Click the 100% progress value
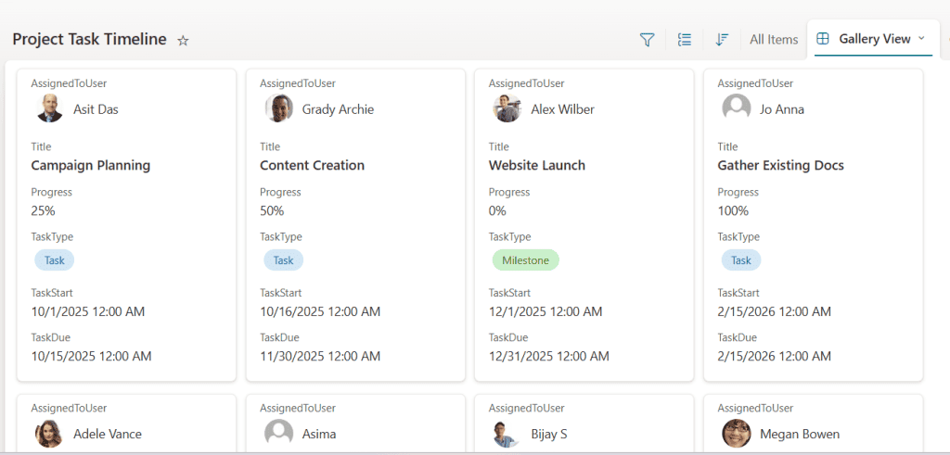Image resolution: width=950 pixels, height=455 pixels. pos(733,210)
